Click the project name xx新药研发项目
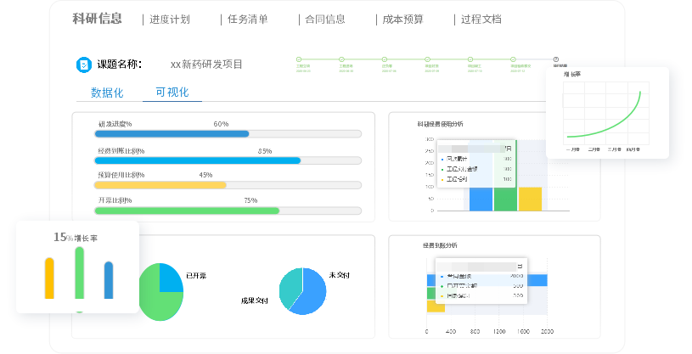This screenshot has width=692, height=354. [x=206, y=65]
